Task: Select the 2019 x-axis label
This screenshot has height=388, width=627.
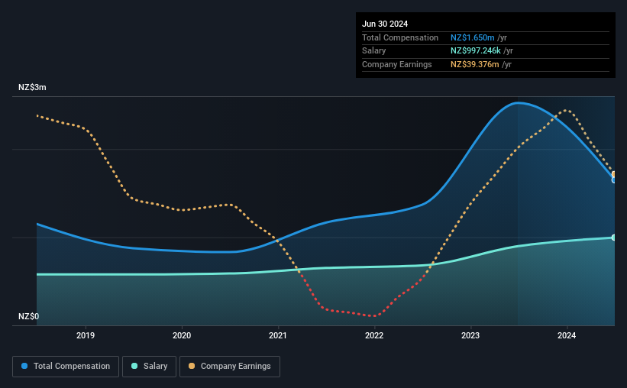Action: pos(86,335)
